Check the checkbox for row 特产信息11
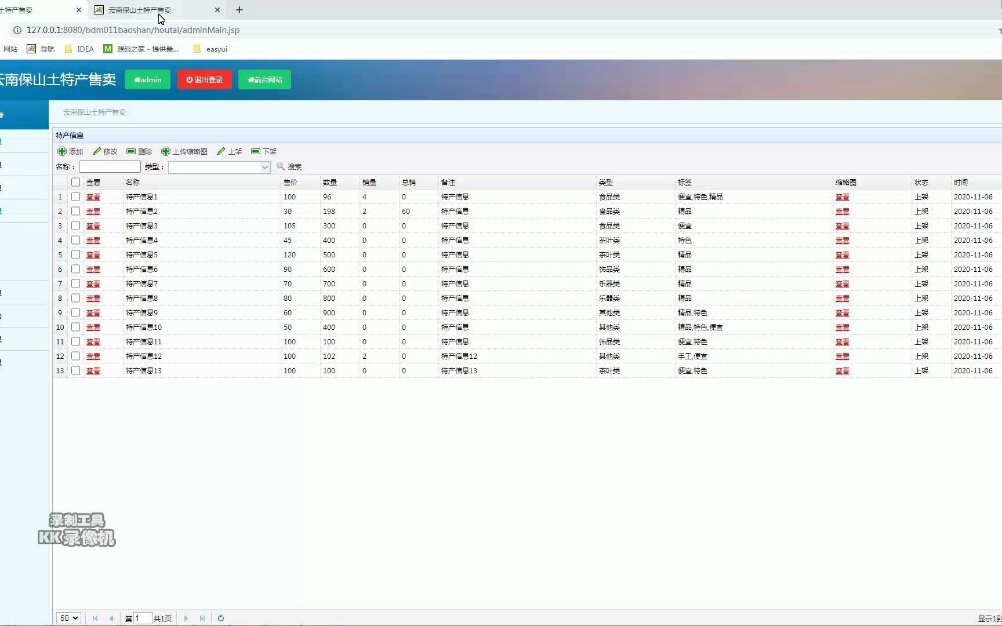Screen dimensions: 1002x626 pos(75,341)
